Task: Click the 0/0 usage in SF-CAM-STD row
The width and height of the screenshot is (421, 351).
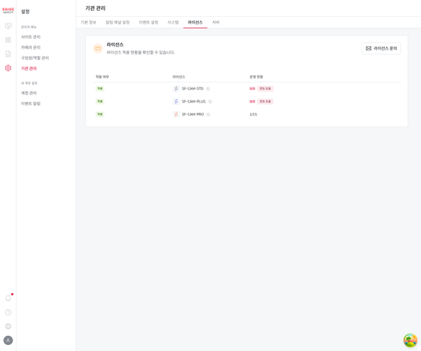Action: click(252, 88)
